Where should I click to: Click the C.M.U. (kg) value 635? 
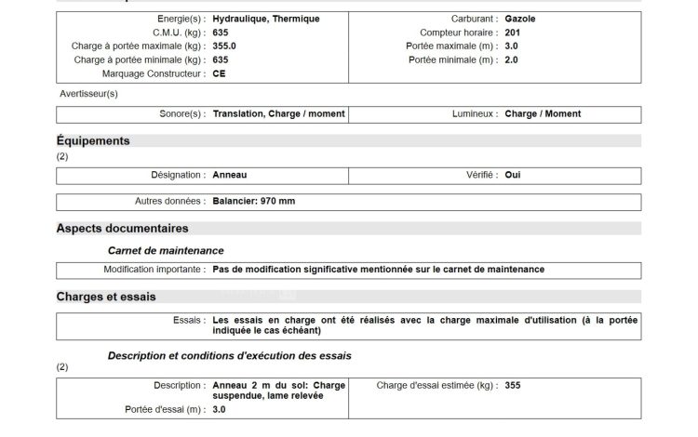click(221, 33)
